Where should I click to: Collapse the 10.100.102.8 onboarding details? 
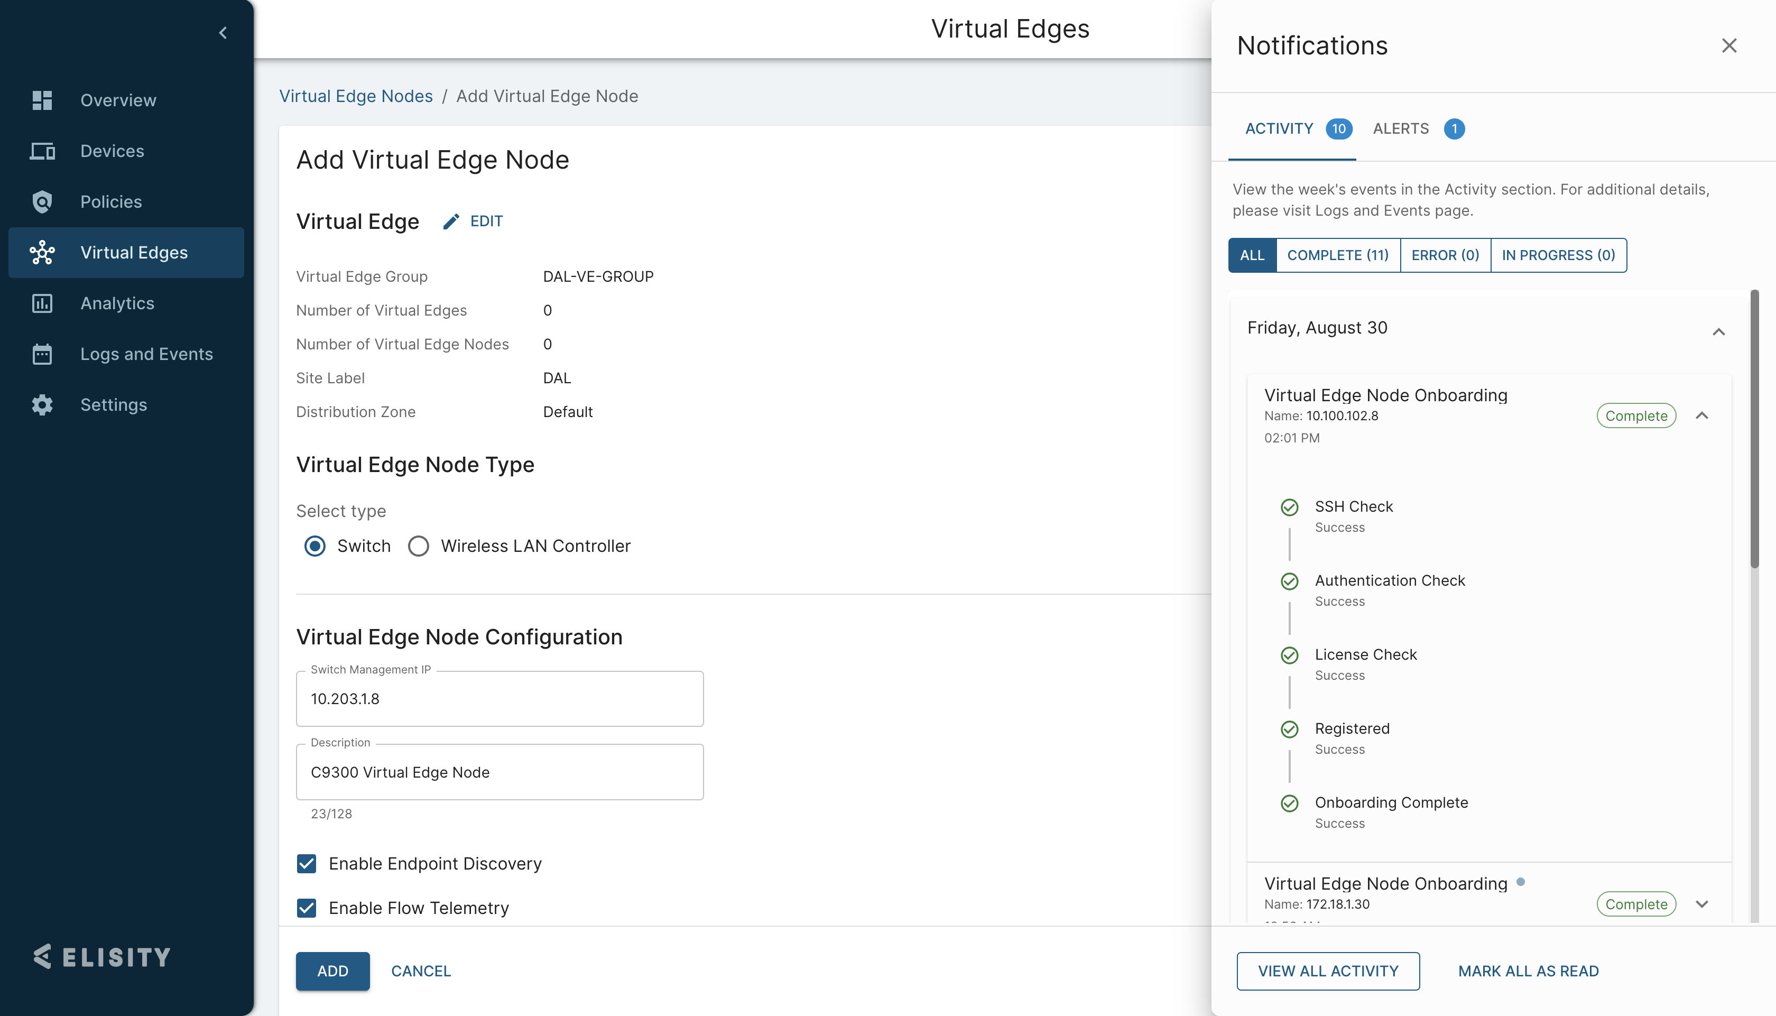coord(1702,416)
